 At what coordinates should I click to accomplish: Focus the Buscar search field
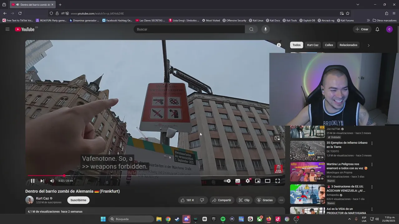(x=189, y=29)
